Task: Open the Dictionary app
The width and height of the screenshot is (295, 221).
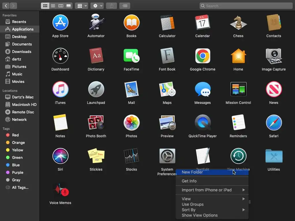Action: tap(96, 56)
